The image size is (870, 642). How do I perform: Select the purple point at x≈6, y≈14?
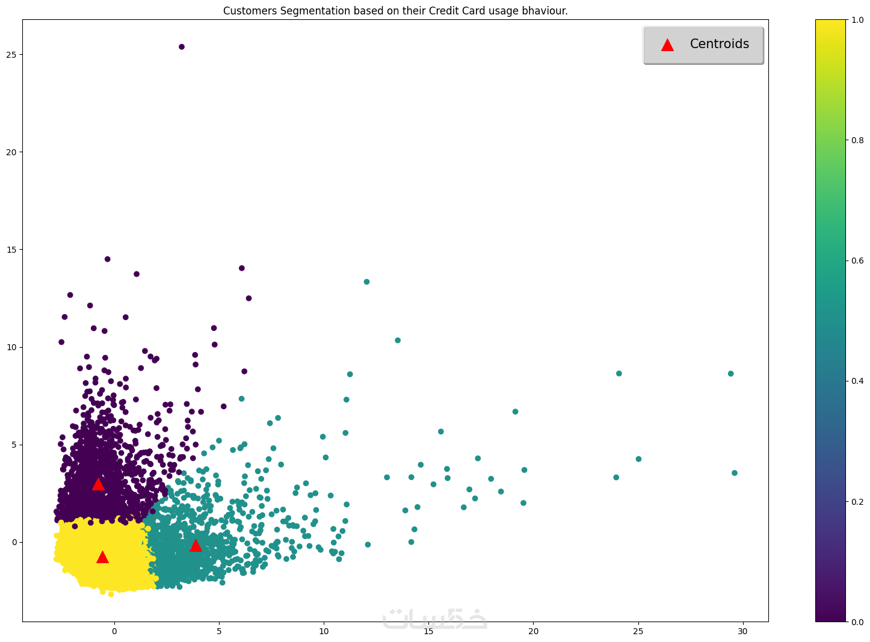pyautogui.click(x=242, y=268)
